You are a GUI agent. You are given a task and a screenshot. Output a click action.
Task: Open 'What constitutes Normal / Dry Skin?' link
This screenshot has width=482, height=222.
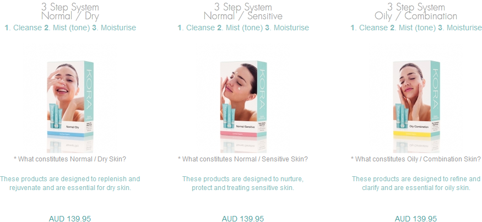70,159
